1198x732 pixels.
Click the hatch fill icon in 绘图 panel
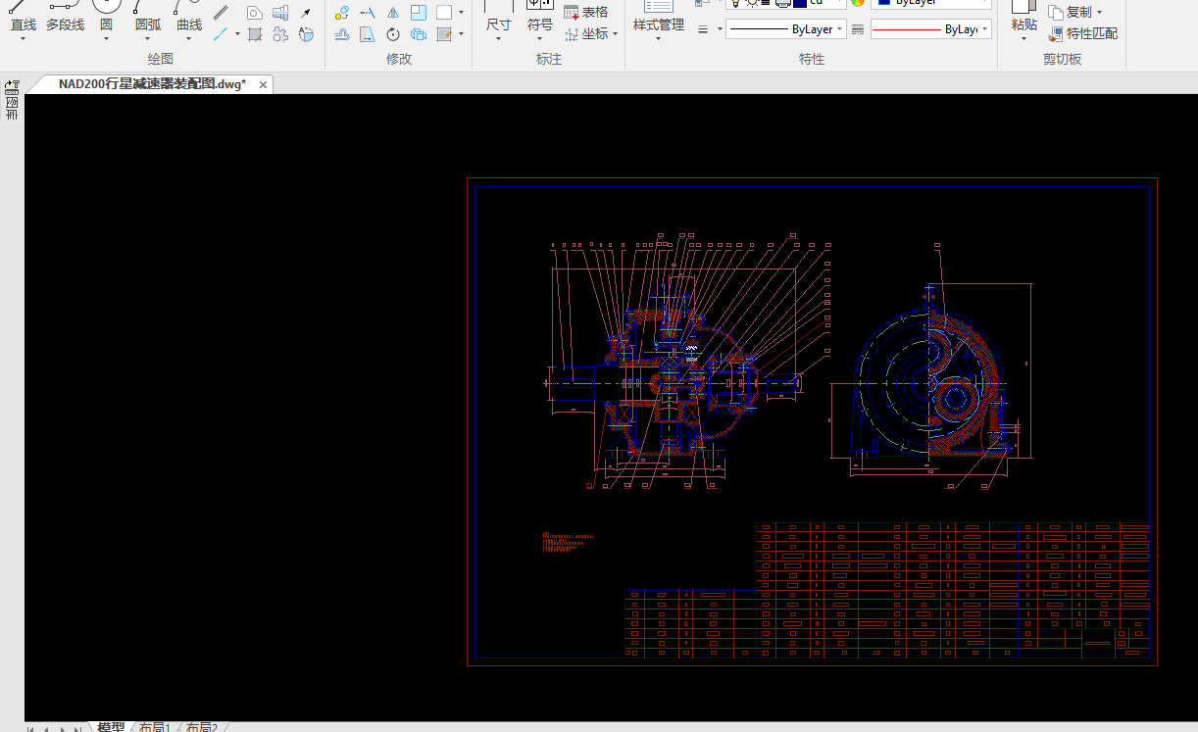coord(255,34)
